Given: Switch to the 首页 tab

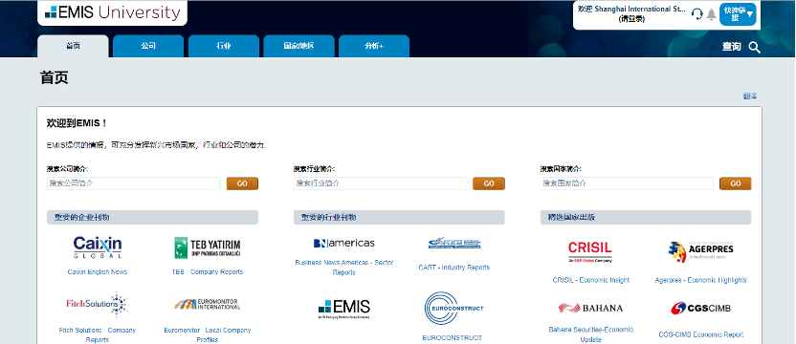Looking at the screenshot, I should pos(73,46).
